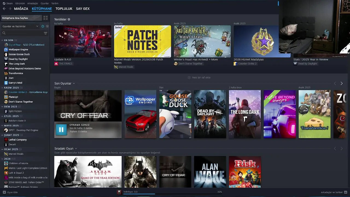Open the Yardım menu
The height and width of the screenshot is (197, 350).
pos(55,3)
